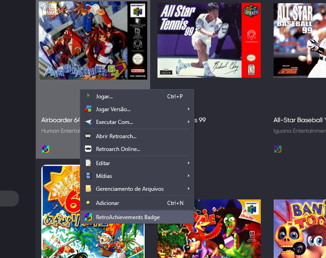Image resolution: width=326 pixels, height=258 pixels.
Task: Click the Executar Com paper plane icon
Action: coord(88,122)
